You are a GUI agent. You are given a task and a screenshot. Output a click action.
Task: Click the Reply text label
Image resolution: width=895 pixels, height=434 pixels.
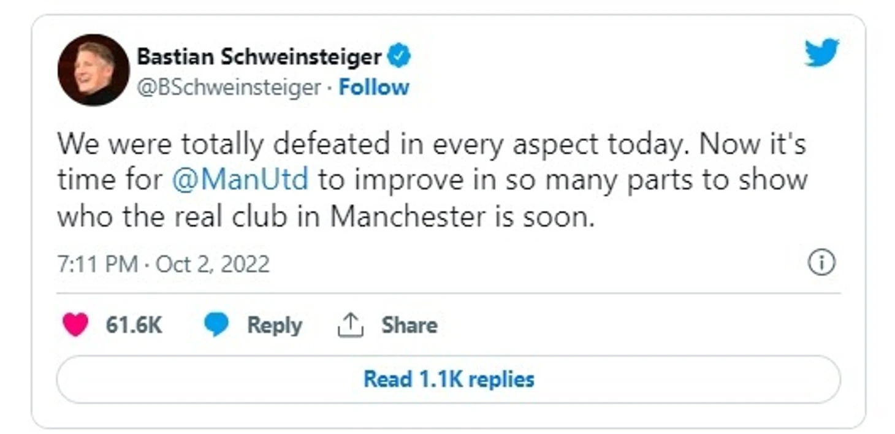[274, 325]
